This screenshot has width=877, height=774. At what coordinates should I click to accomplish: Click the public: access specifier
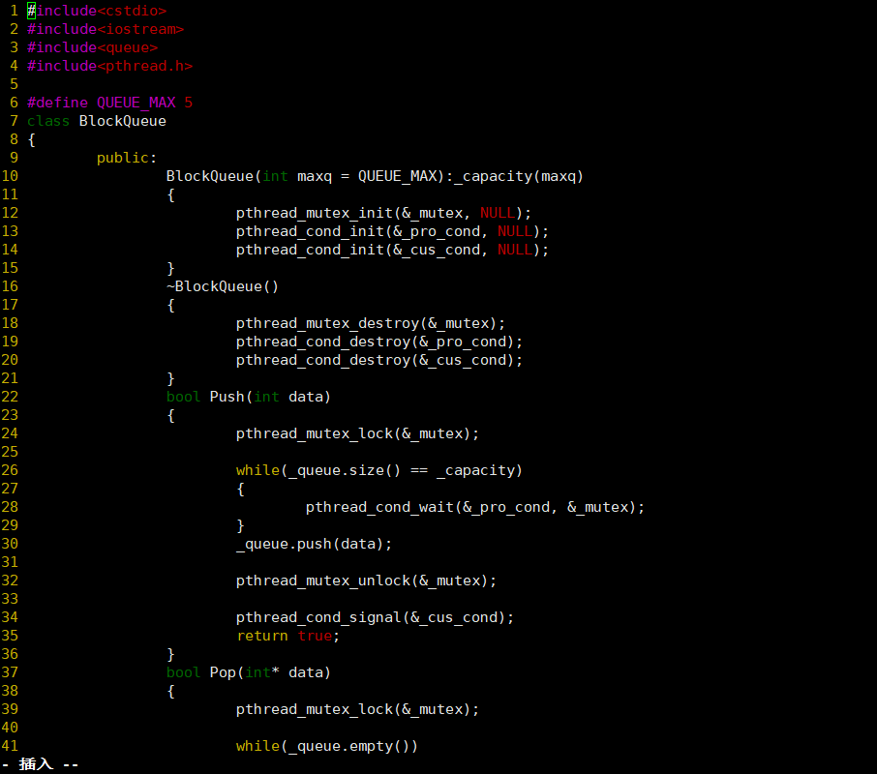(127, 158)
